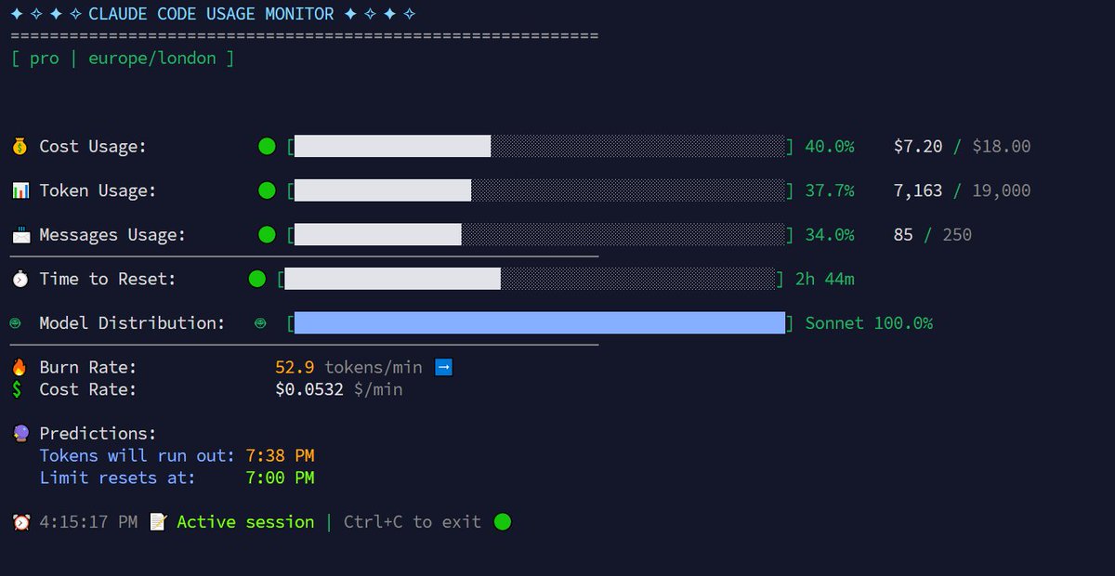This screenshot has width=1115, height=576.
Task: Click the blue arrow icon after tokens/min
Action: [x=443, y=367]
